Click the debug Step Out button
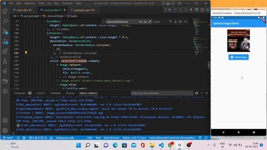Viewport: 267px width, 150px height. pos(186,10)
